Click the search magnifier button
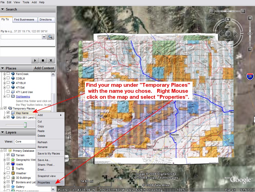255x192 pixels. point(50,37)
